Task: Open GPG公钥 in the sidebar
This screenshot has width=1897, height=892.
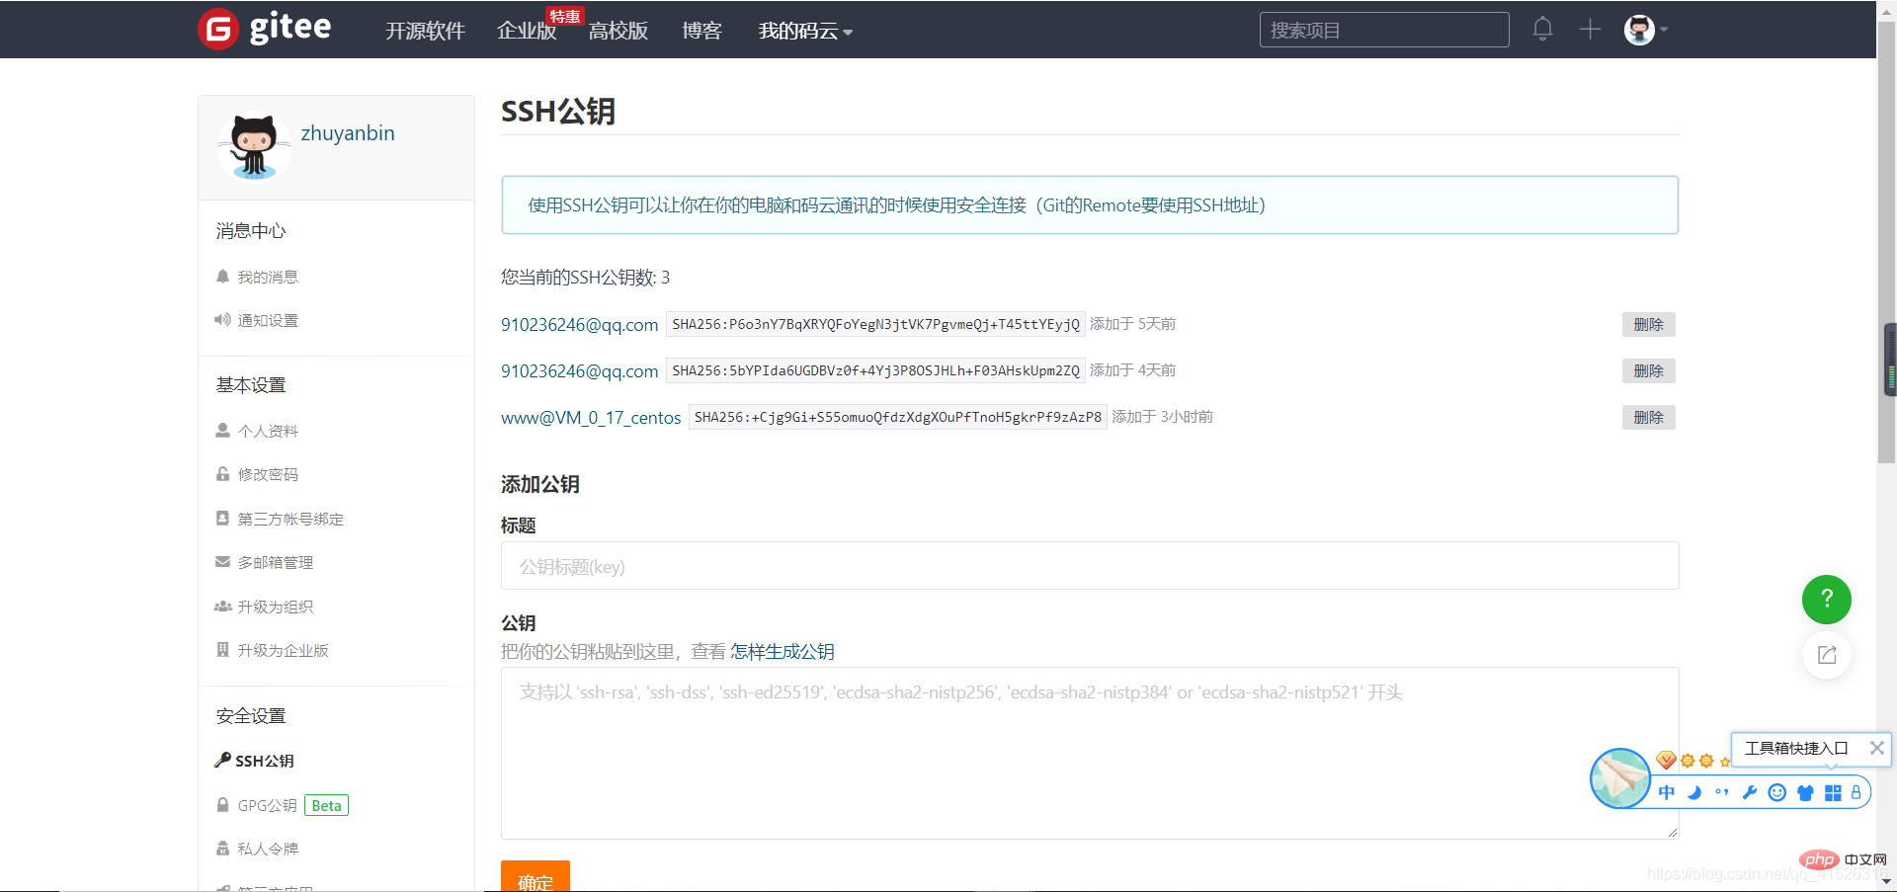Action: click(x=268, y=806)
